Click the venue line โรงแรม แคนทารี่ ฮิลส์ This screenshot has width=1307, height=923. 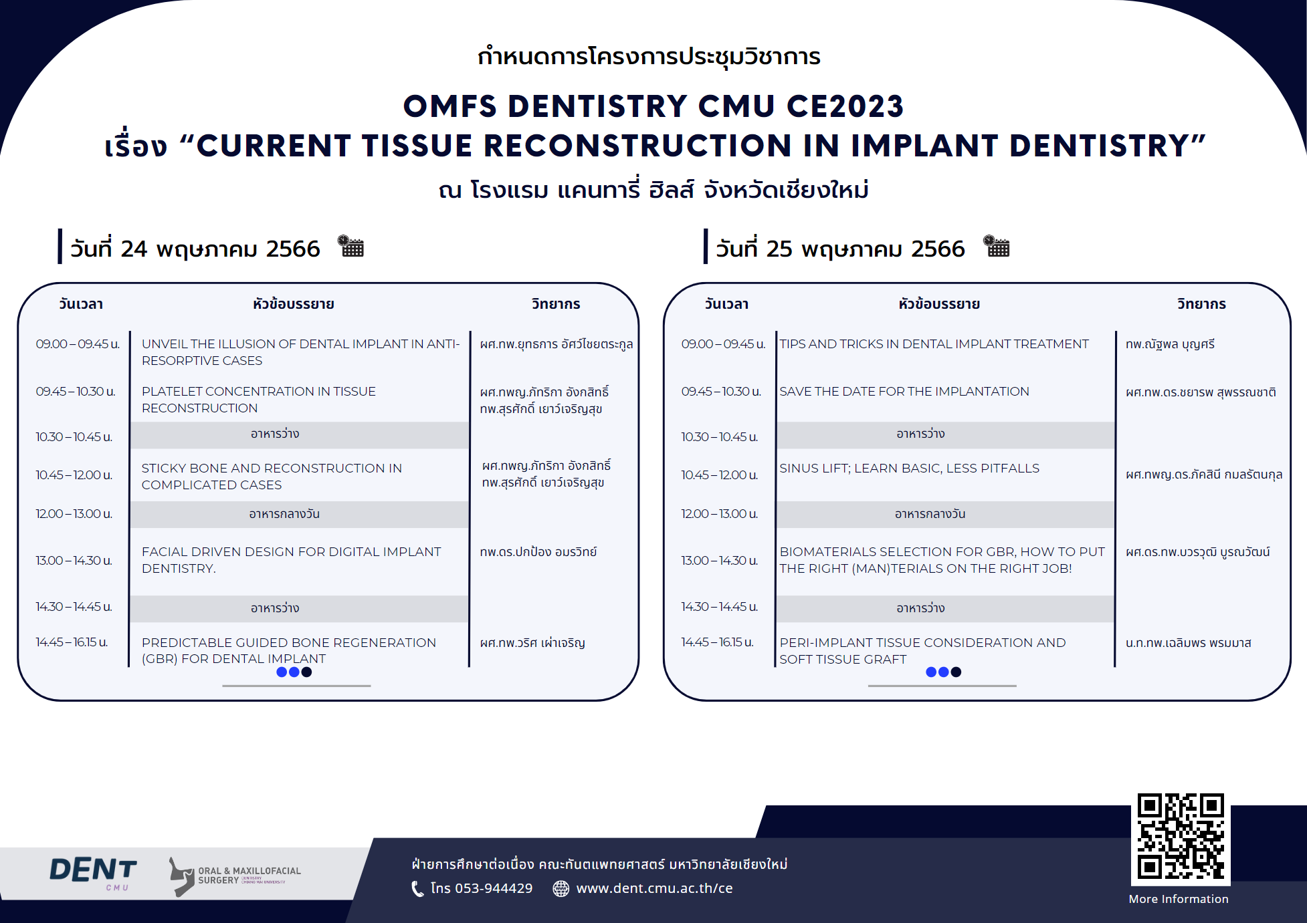(653, 189)
